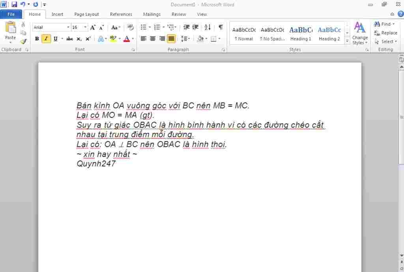Apply the Heading 1 style
Screen dimensions: 404x272
tap(301, 34)
